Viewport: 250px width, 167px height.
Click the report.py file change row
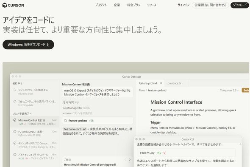point(186,153)
